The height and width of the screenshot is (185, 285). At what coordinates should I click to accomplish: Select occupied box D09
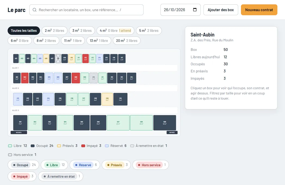click(x=165, y=123)
